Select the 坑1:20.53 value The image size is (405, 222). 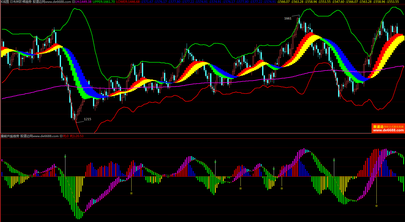pyautogui.click(x=77, y=136)
